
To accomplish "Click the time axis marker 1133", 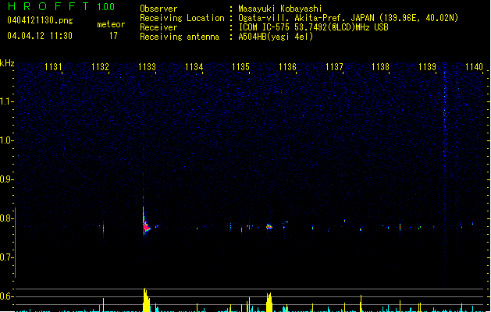I will [147, 66].
